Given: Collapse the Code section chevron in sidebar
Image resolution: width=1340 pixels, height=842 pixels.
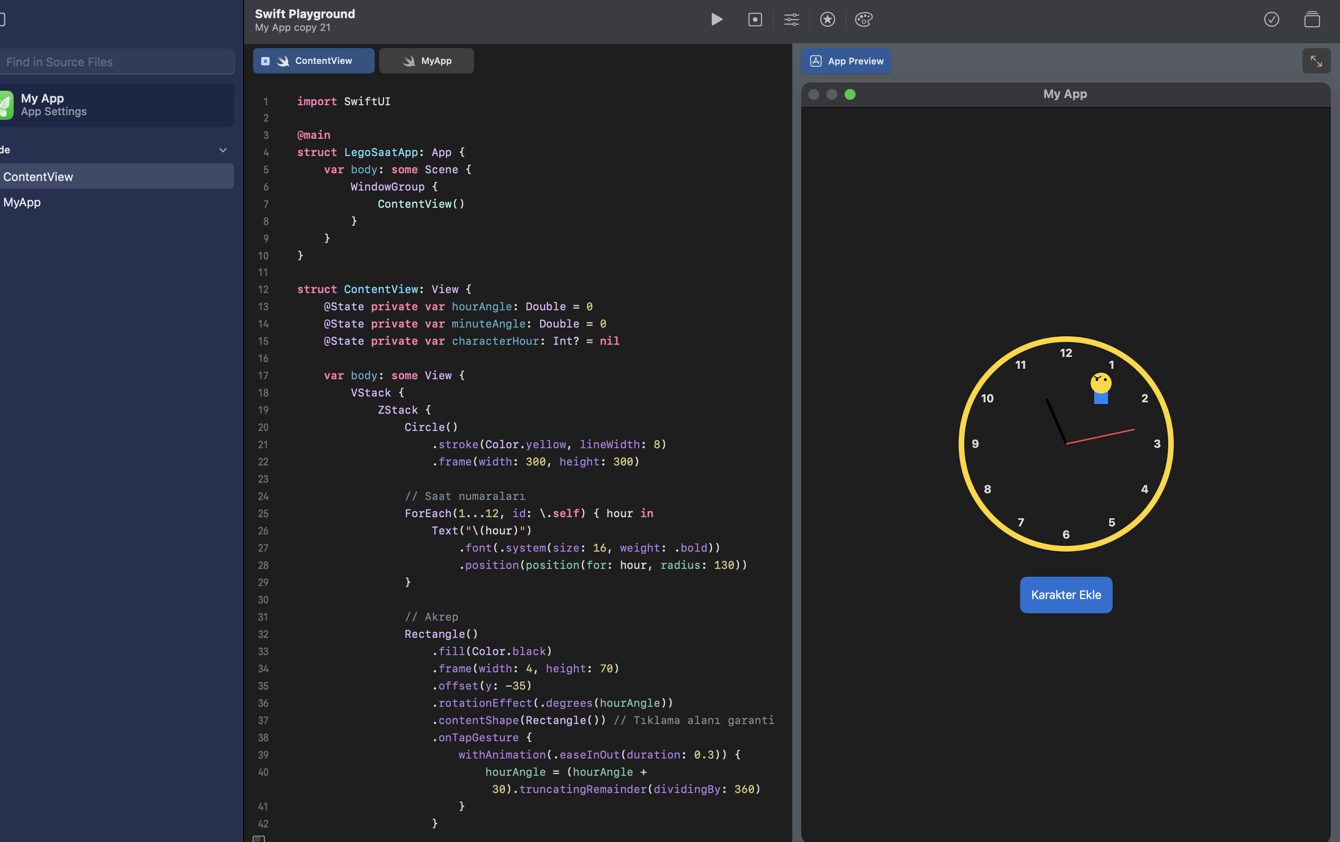Looking at the screenshot, I should tap(223, 150).
